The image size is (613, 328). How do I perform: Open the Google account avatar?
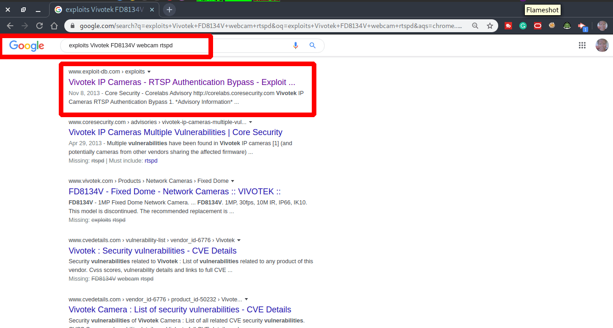[602, 45]
